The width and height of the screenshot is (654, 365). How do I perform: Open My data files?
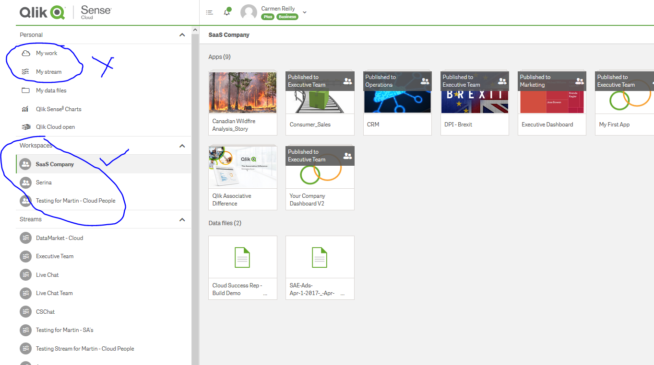point(51,91)
